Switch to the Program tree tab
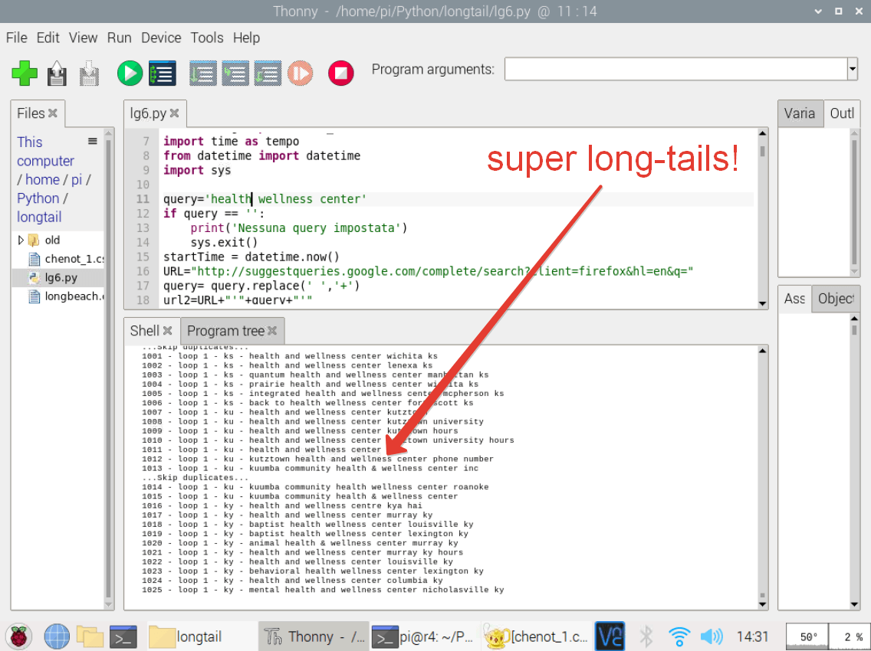Image resolution: width=871 pixels, height=651 pixels. click(x=225, y=331)
